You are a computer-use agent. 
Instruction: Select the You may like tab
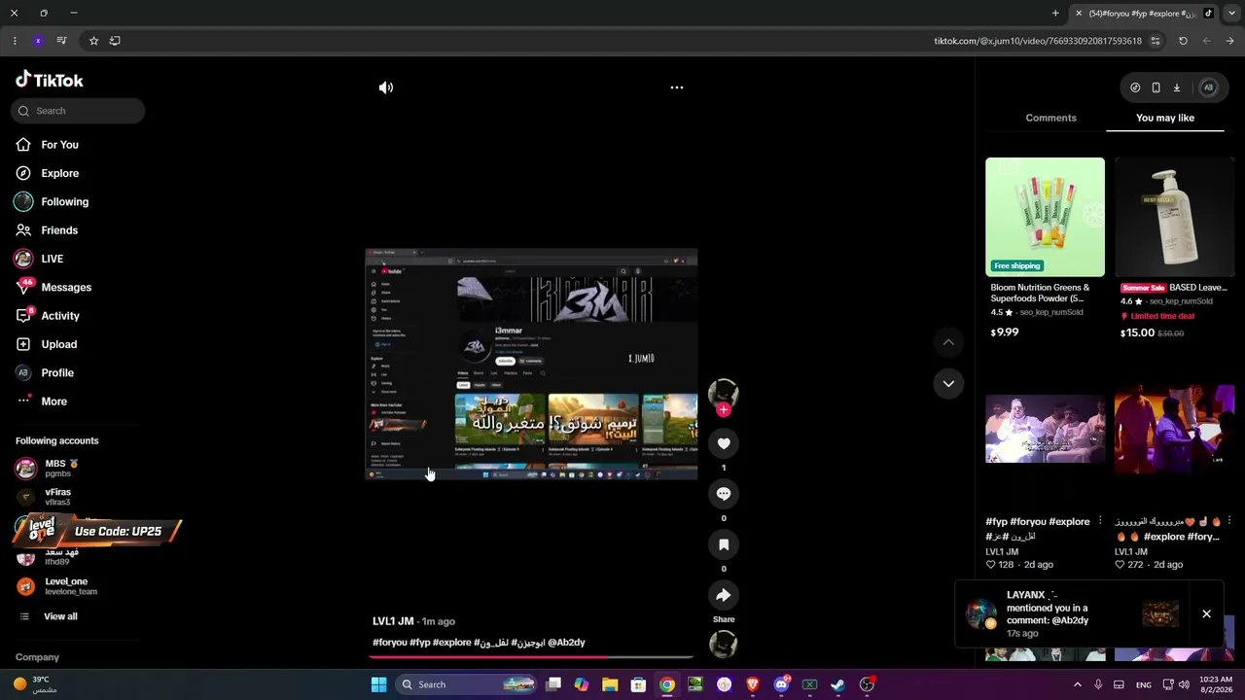pyautogui.click(x=1165, y=118)
